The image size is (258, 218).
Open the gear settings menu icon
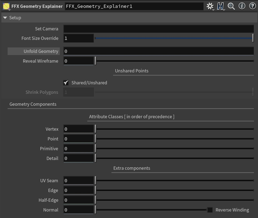pos(210,6)
